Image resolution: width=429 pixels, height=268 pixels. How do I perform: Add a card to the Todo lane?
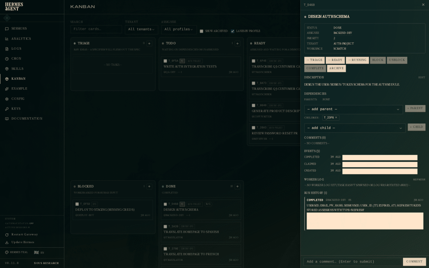pyautogui.click(x=237, y=43)
